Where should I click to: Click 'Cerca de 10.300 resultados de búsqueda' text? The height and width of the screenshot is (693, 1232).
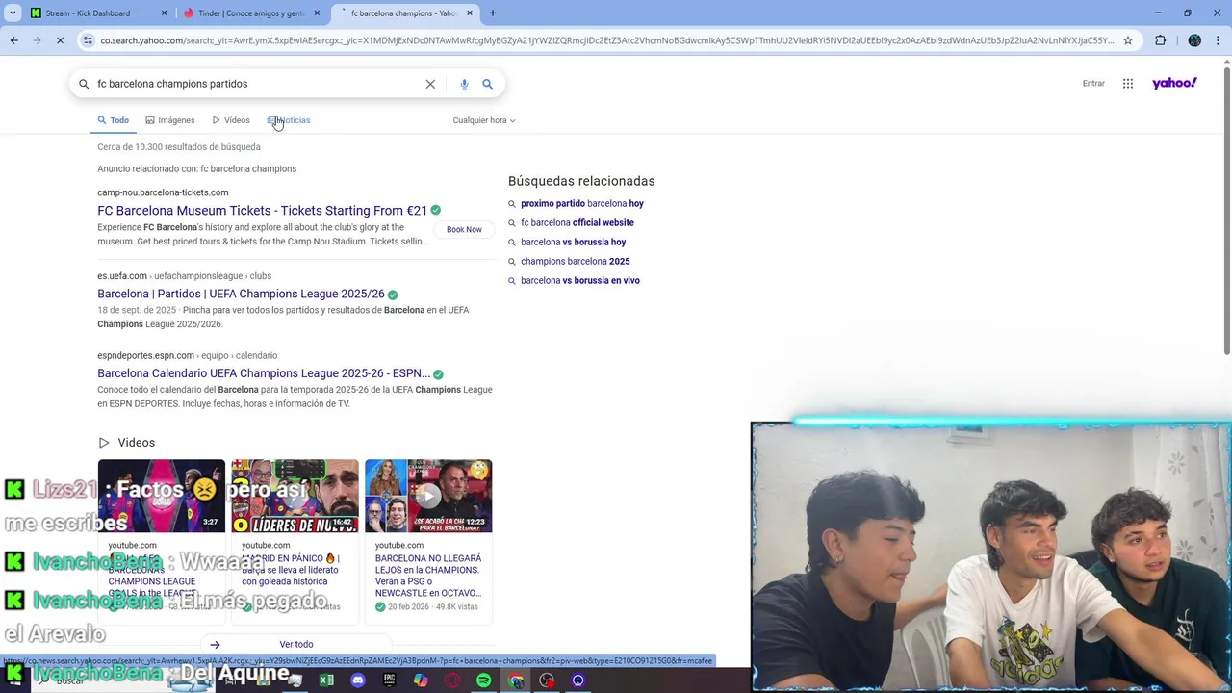coord(179,147)
